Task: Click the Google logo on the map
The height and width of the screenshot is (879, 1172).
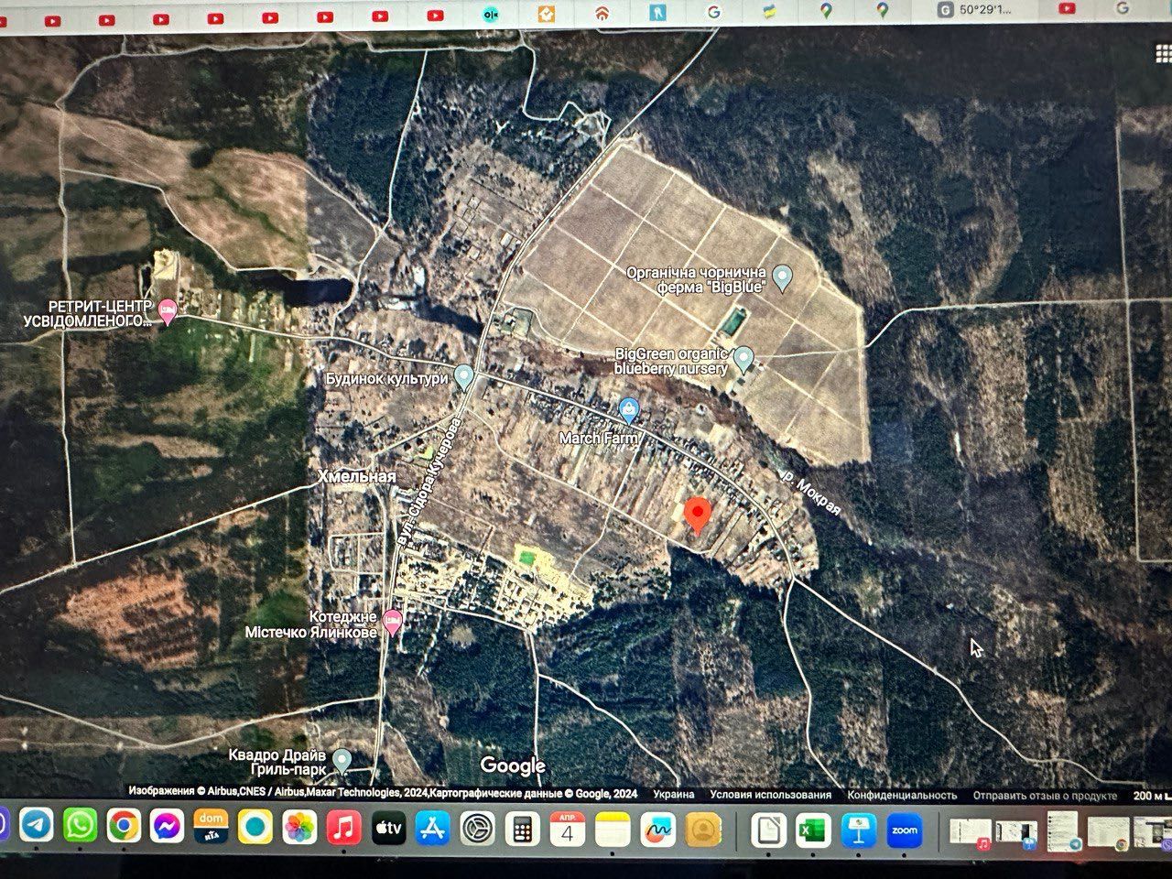Action: 513,765
